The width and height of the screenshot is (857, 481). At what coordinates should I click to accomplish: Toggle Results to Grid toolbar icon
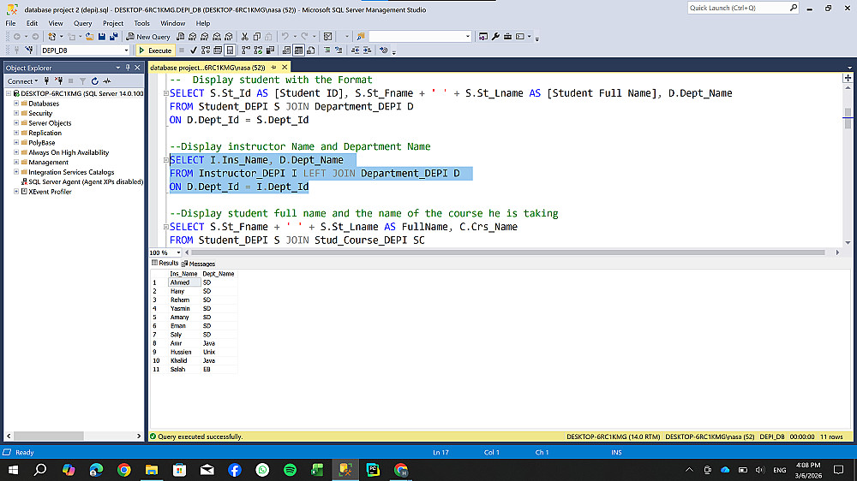point(298,50)
